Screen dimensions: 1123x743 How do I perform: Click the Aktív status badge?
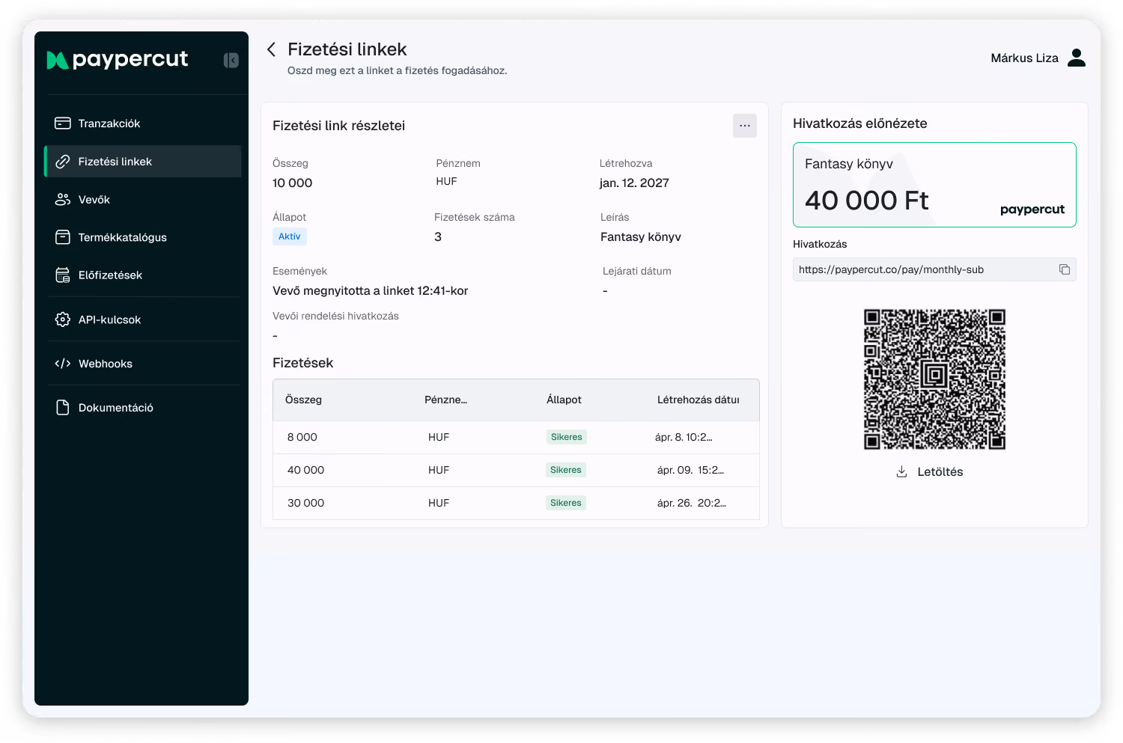tap(290, 236)
